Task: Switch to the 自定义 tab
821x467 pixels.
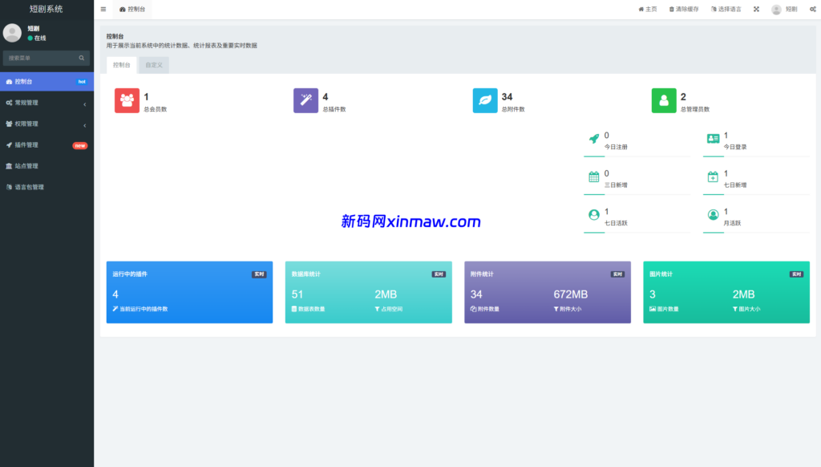Action: point(154,64)
